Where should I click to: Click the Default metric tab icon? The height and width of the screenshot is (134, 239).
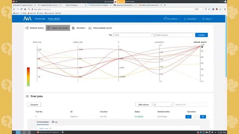pos(27,28)
